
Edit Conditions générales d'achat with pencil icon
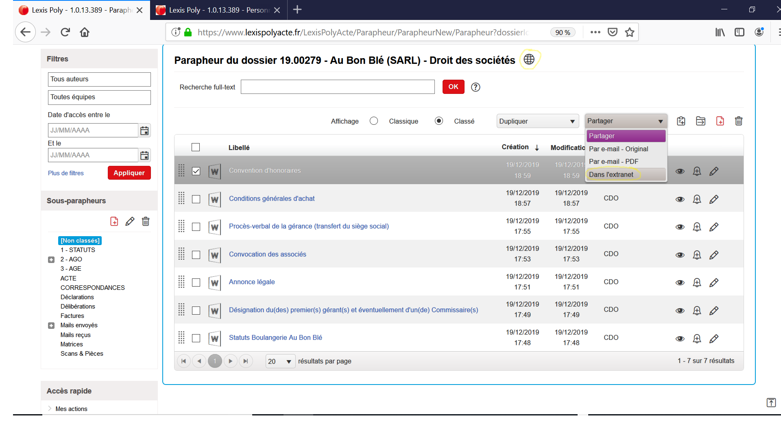coord(714,199)
